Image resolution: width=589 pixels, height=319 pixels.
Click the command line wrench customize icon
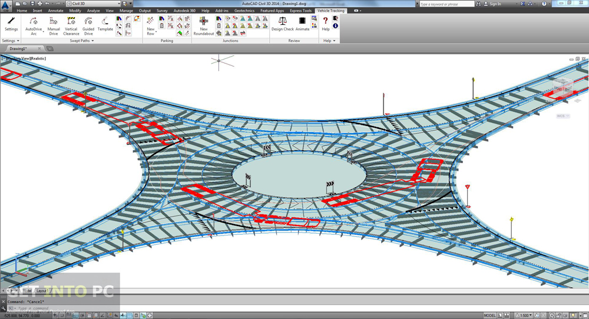[x=4, y=308]
